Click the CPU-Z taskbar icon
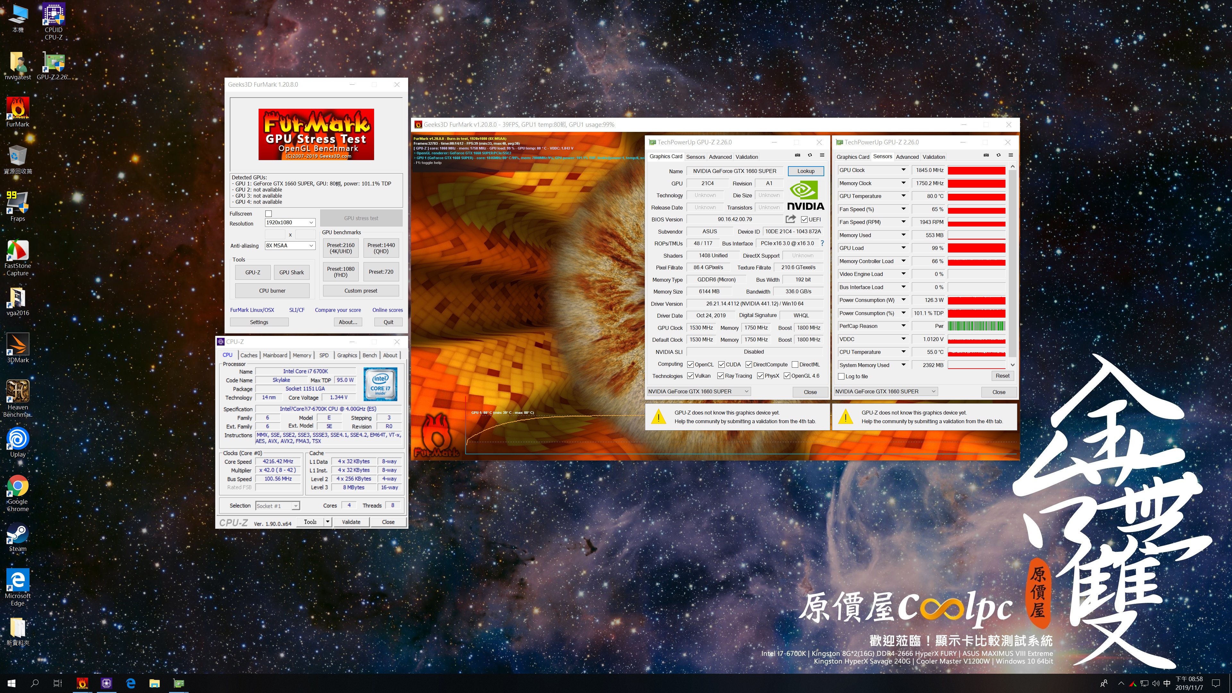 click(x=106, y=683)
